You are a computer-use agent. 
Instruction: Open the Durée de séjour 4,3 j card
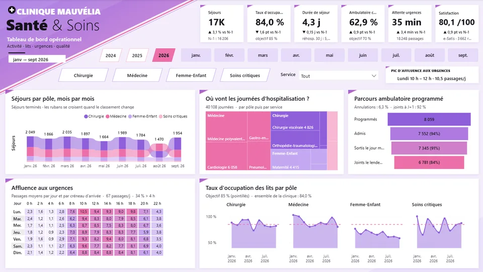(x=316, y=24)
